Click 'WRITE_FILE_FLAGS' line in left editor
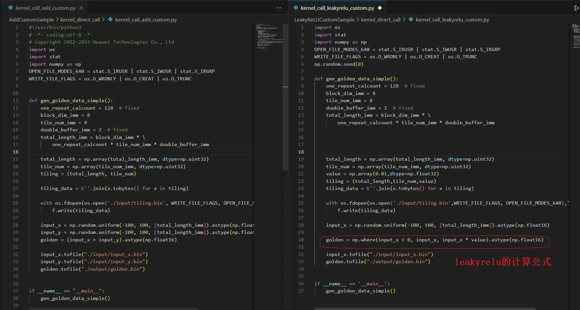 tap(110, 78)
